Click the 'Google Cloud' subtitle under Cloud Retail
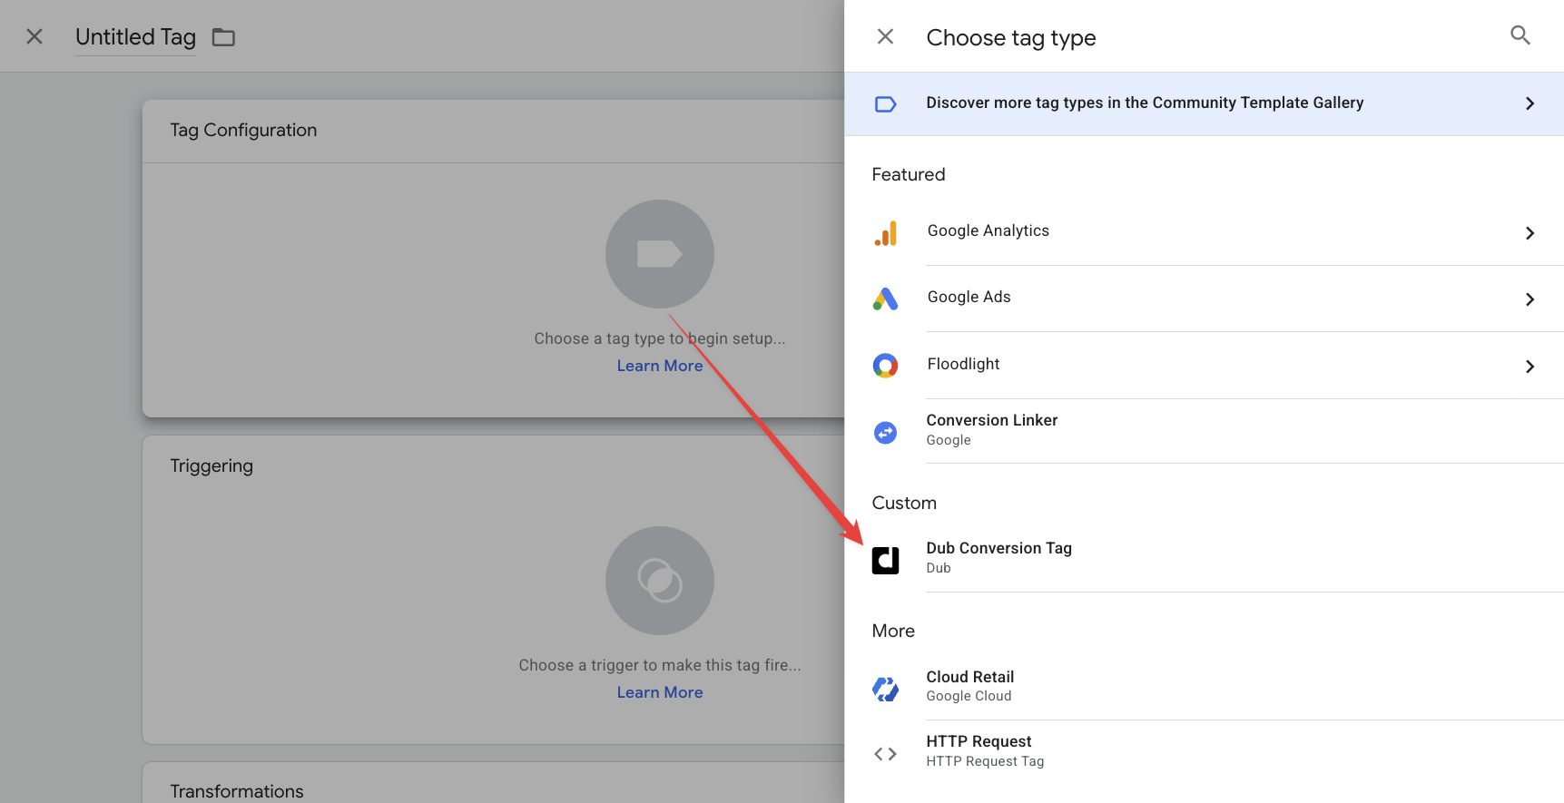Screen dimensions: 1564x803 969,696
